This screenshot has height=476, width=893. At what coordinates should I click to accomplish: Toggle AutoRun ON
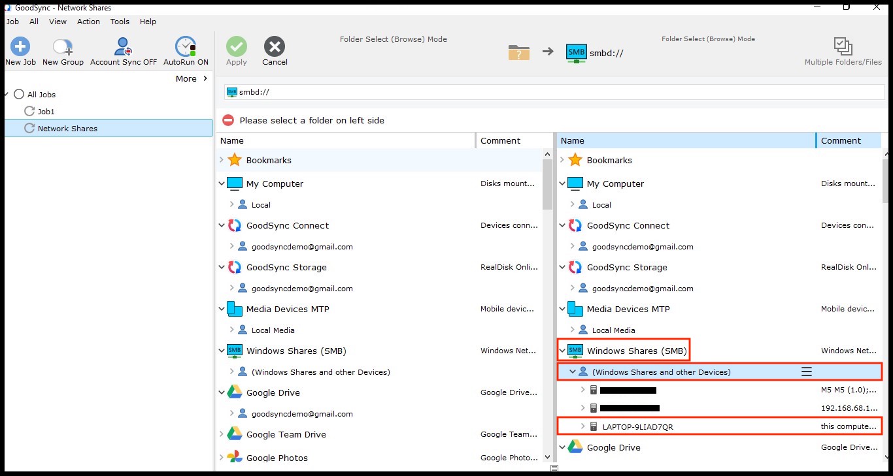pyautogui.click(x=186, y=47)
